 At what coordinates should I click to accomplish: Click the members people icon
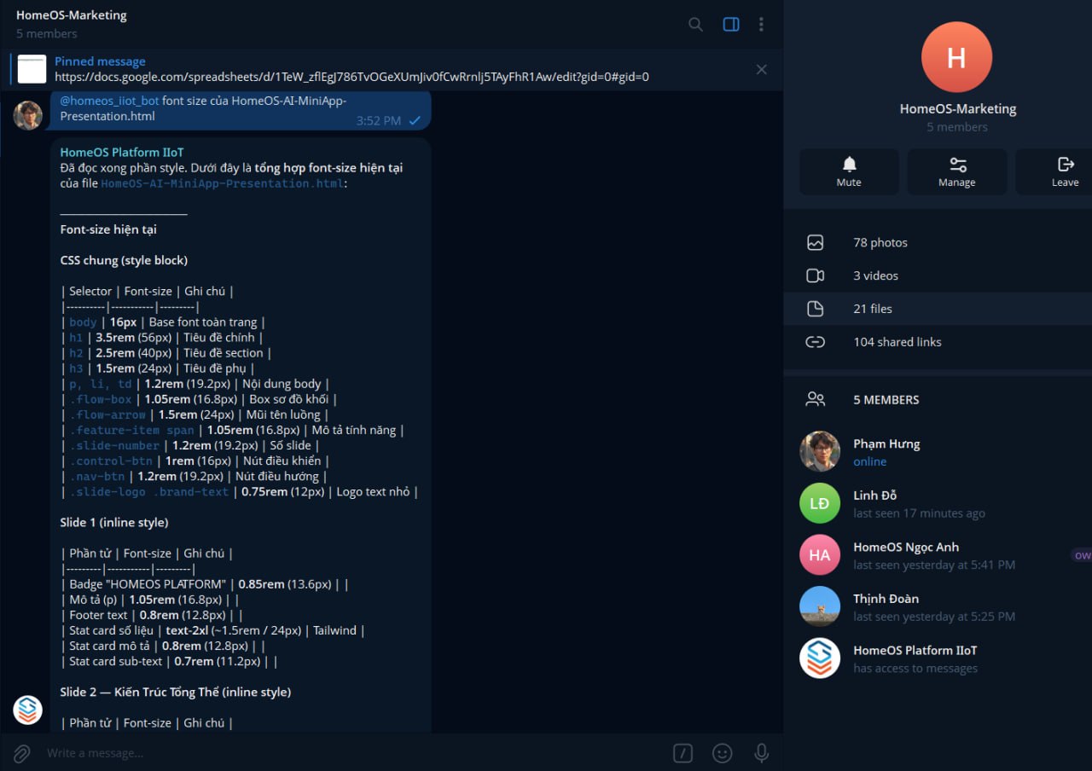point(816,399)
